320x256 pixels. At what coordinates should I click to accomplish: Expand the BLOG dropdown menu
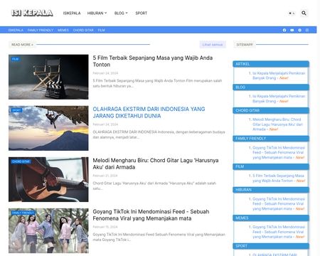(121, 13)
